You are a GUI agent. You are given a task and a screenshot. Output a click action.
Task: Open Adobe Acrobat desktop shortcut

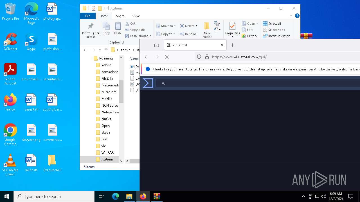pos(10,74)
